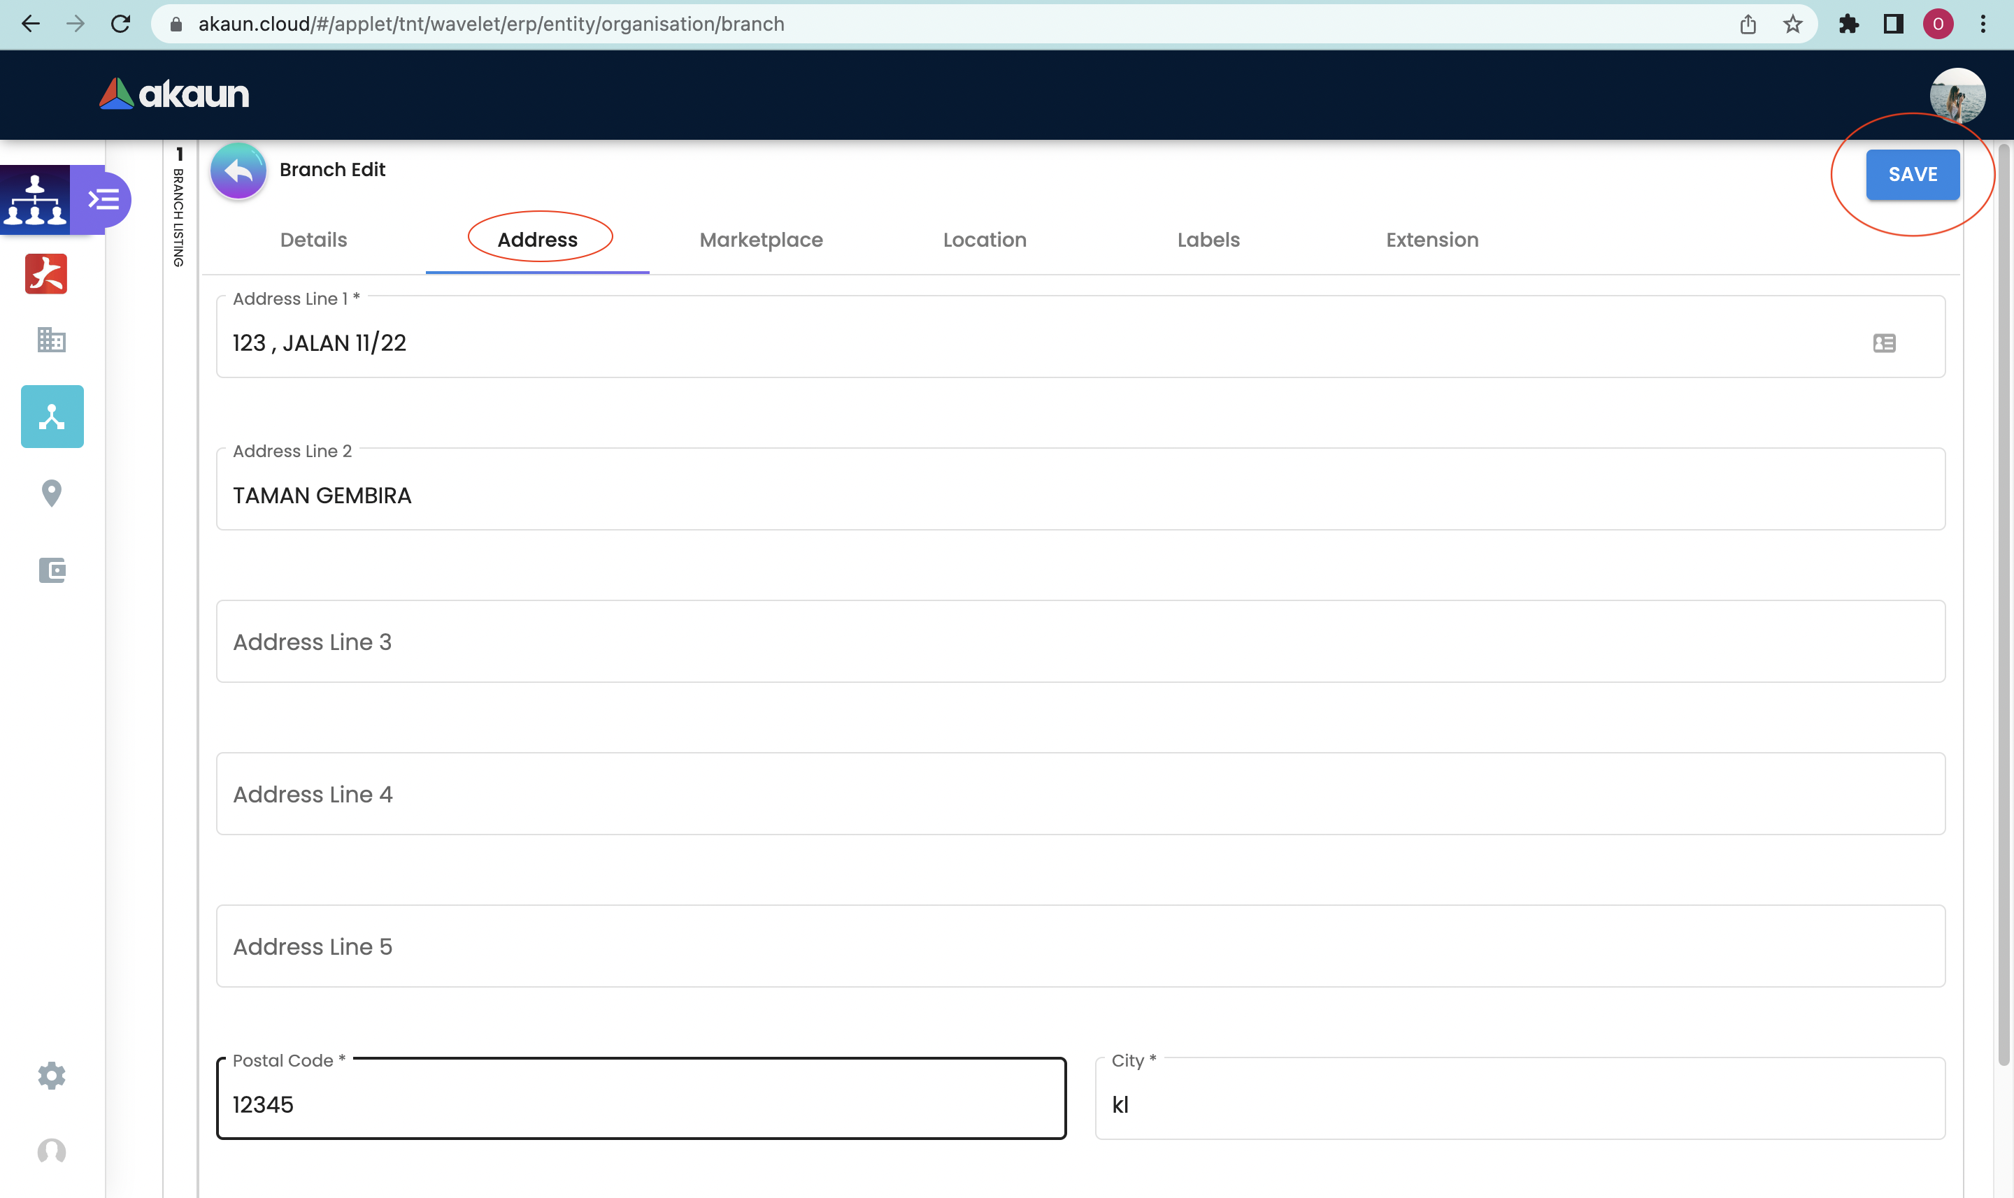Click the blue SAVE button
2014x1198 pixels.
[1912, 174]
